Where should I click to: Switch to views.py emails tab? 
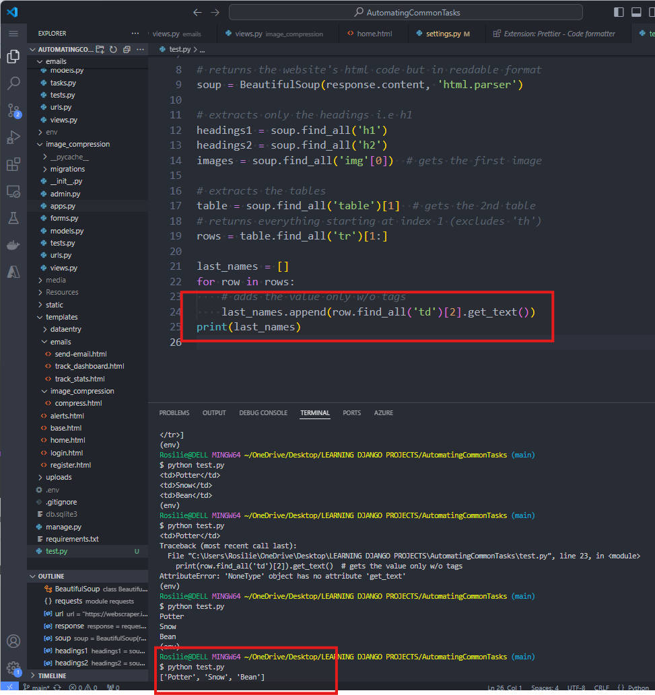(182, 34)
